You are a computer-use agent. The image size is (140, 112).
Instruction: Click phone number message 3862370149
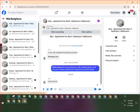tap(53, 81)
